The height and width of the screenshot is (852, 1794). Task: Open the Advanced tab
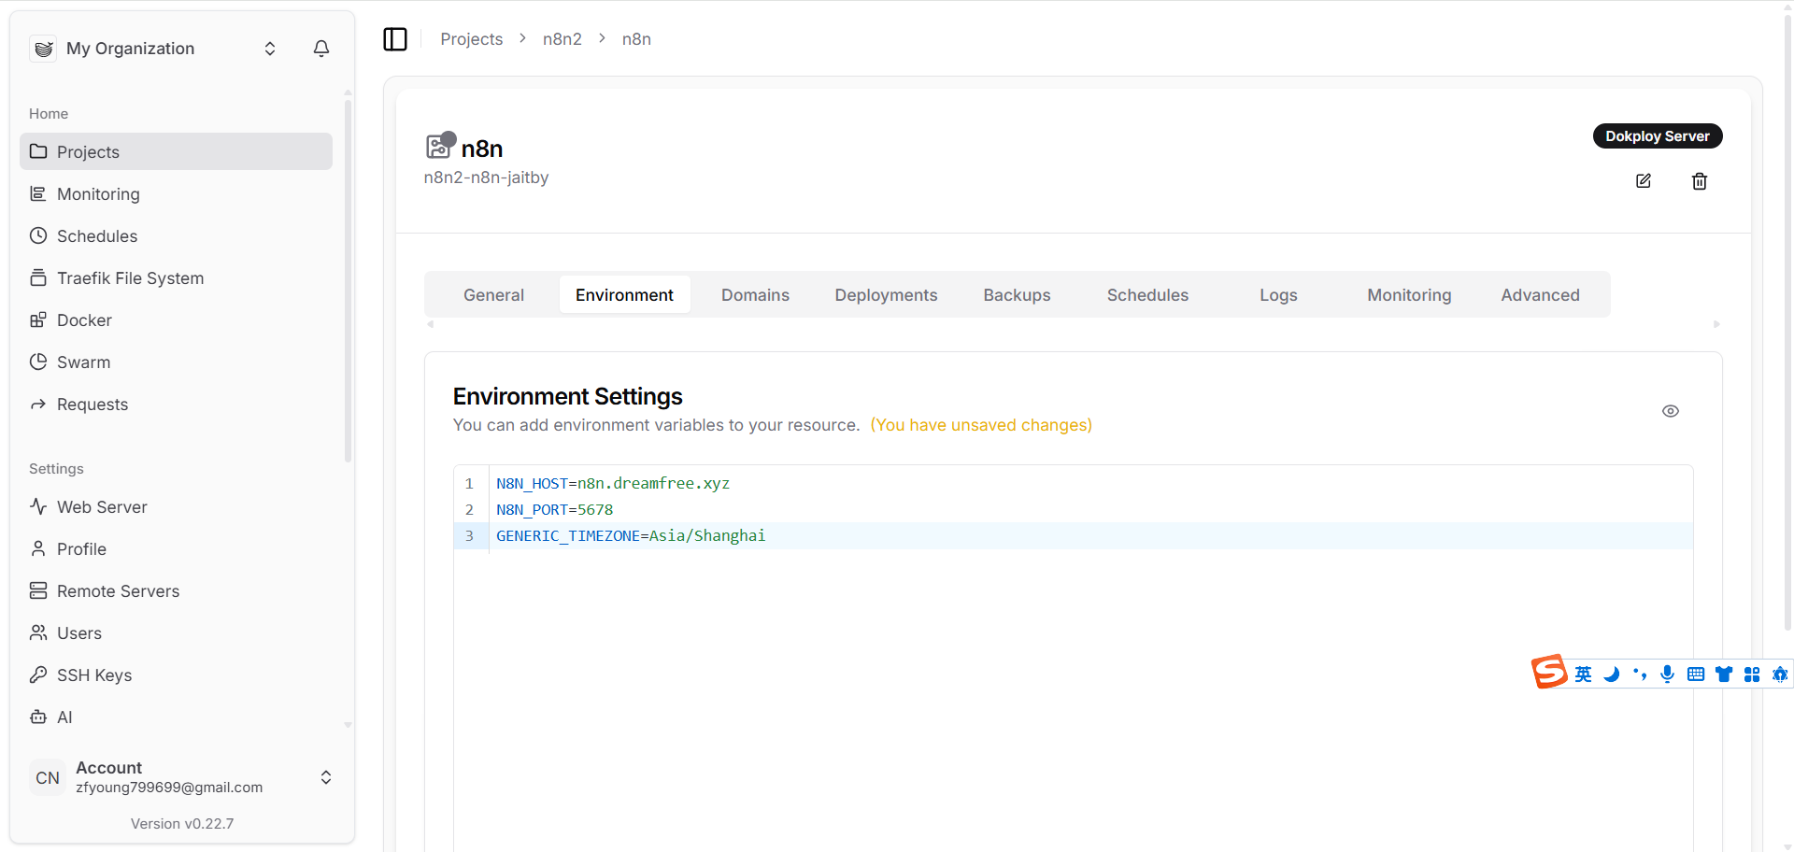(1540, 294)
